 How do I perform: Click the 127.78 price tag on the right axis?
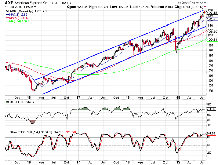[x=212, y=13]
